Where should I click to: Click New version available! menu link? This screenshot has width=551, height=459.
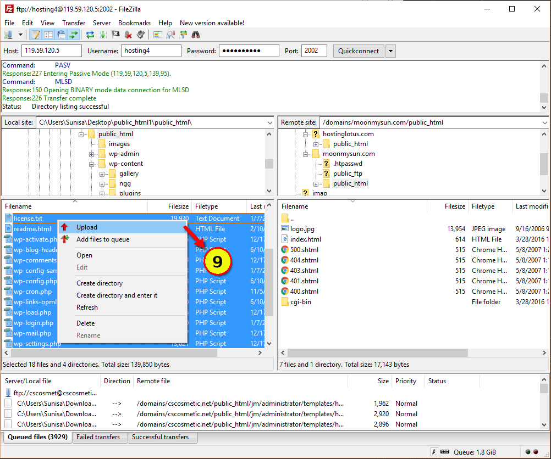coord(212,23)
